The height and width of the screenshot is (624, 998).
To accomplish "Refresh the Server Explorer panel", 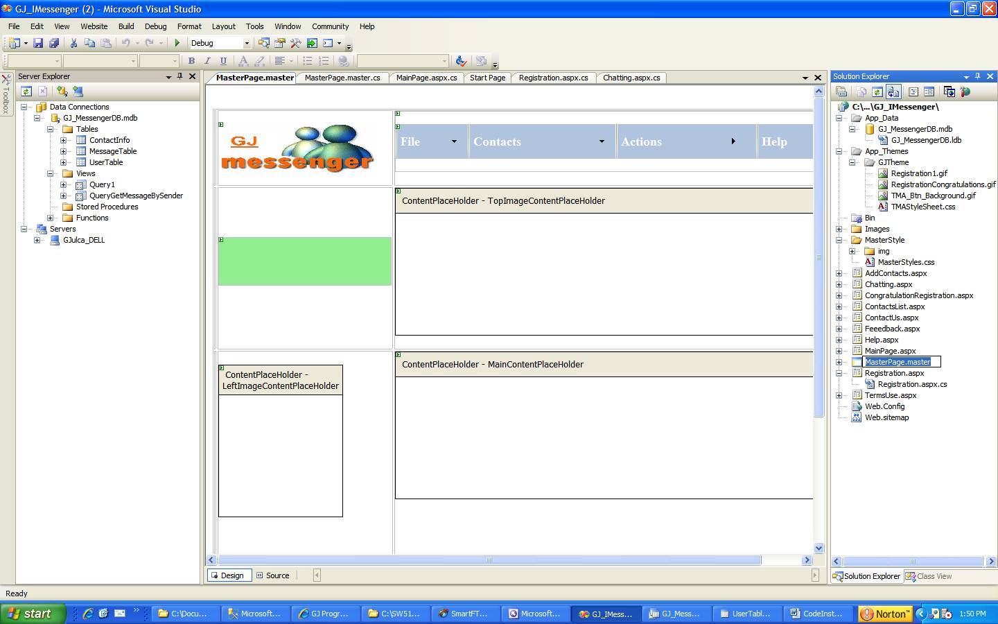I will coord(26,91).
